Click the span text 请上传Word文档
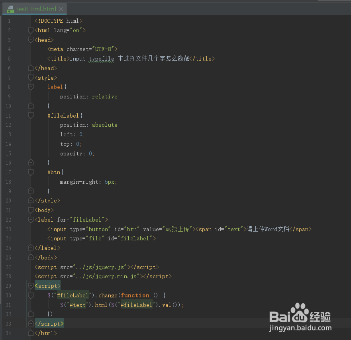The width and height of the screenshot is (351, 340). click(x=268, y=229)
